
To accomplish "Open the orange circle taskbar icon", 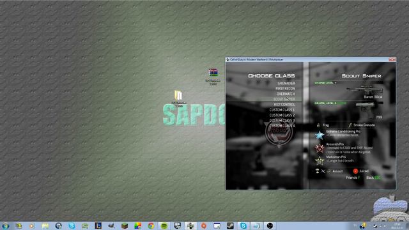I will click(204, 226).
